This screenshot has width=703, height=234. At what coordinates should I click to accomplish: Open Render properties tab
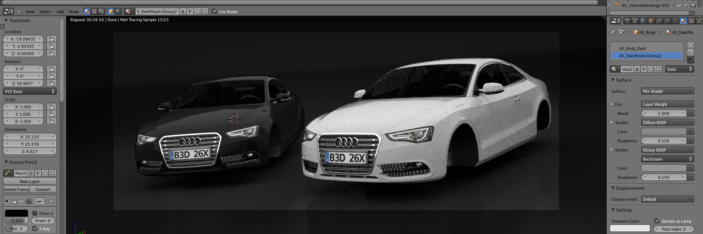(x=627, y=21)
